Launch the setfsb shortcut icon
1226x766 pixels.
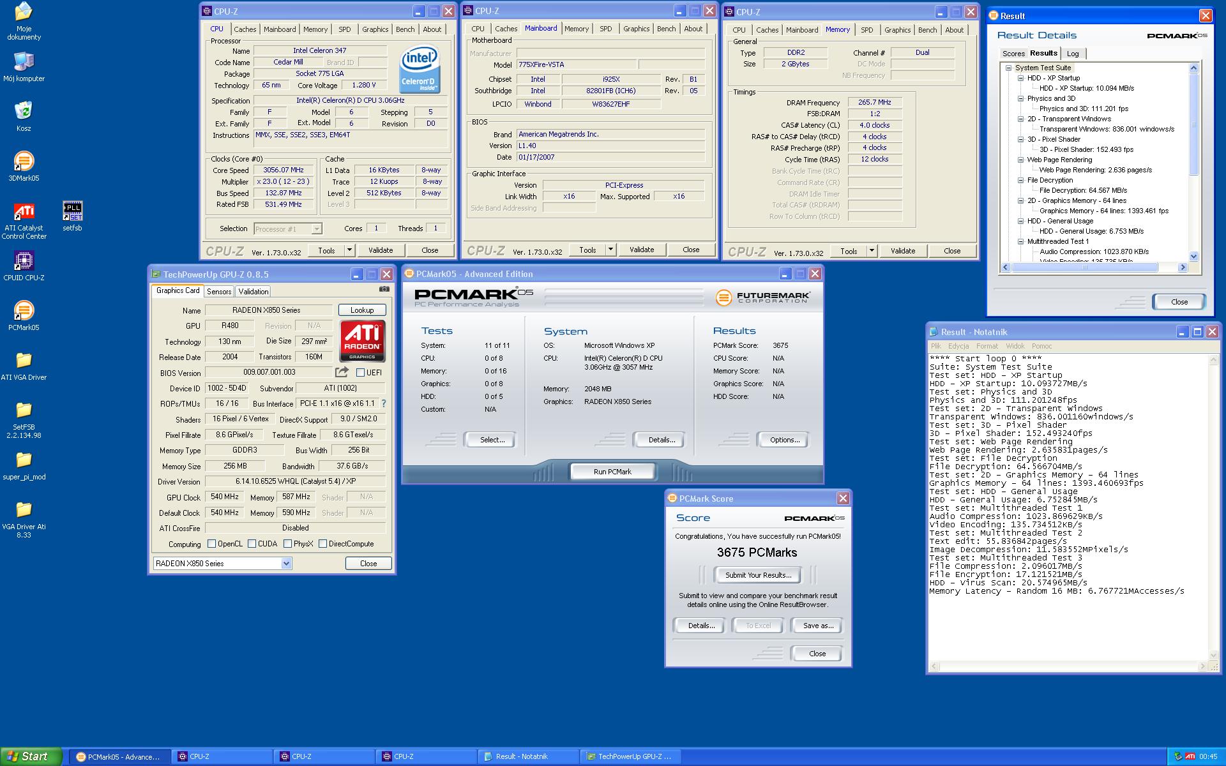[72, 216]
